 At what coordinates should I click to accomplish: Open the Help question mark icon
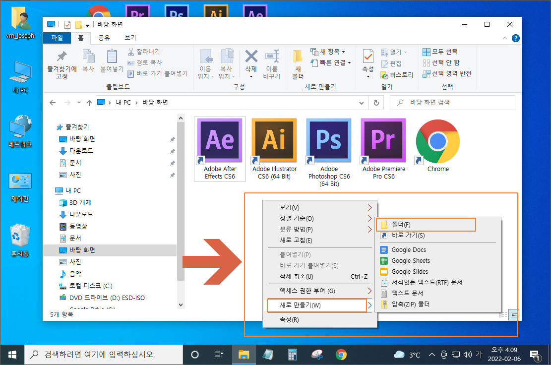pos(515,38)
